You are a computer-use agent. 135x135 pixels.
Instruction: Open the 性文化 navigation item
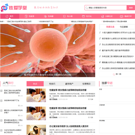tap(87, 16)
